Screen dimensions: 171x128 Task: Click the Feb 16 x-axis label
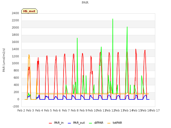(146, 110)
